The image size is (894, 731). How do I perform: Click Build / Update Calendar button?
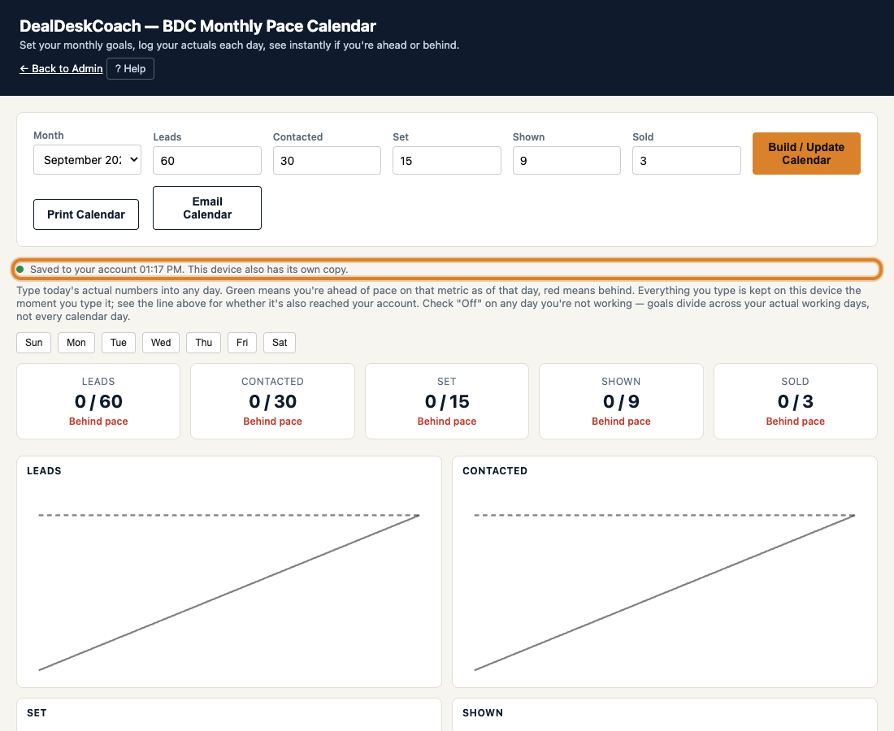coord(806,154)
